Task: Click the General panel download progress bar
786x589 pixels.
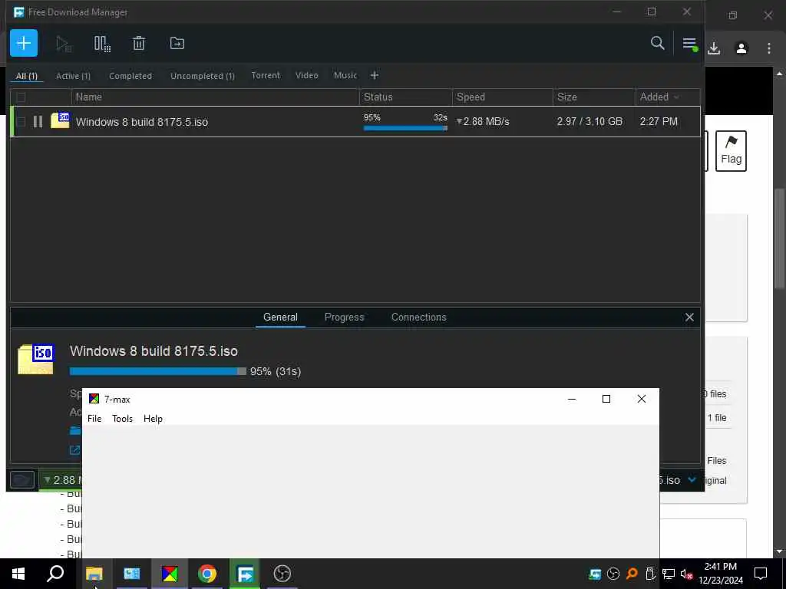Action: click(x=158, y=371)
